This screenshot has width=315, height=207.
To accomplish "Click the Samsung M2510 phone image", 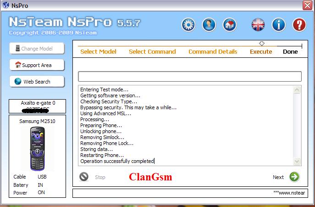I will pos(37,149).
